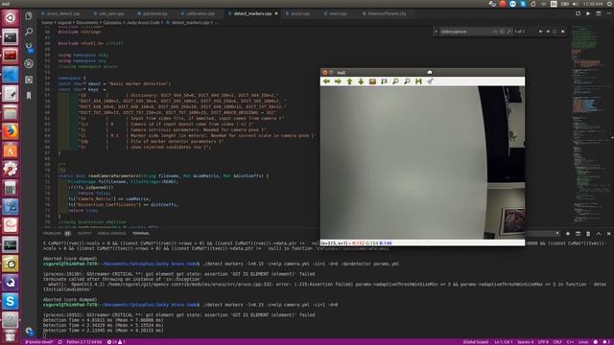Screen dimensions: 614x345
Task: Select the Terminal panel tab
Action: (141, 234)
